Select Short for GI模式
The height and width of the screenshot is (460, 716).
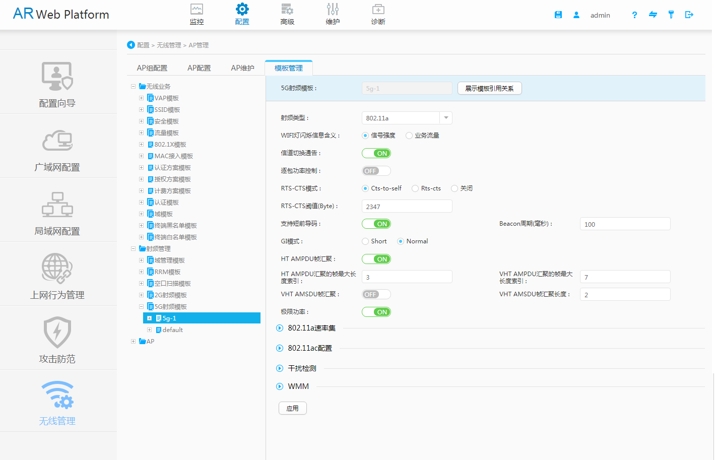click(x=366, y=241)
